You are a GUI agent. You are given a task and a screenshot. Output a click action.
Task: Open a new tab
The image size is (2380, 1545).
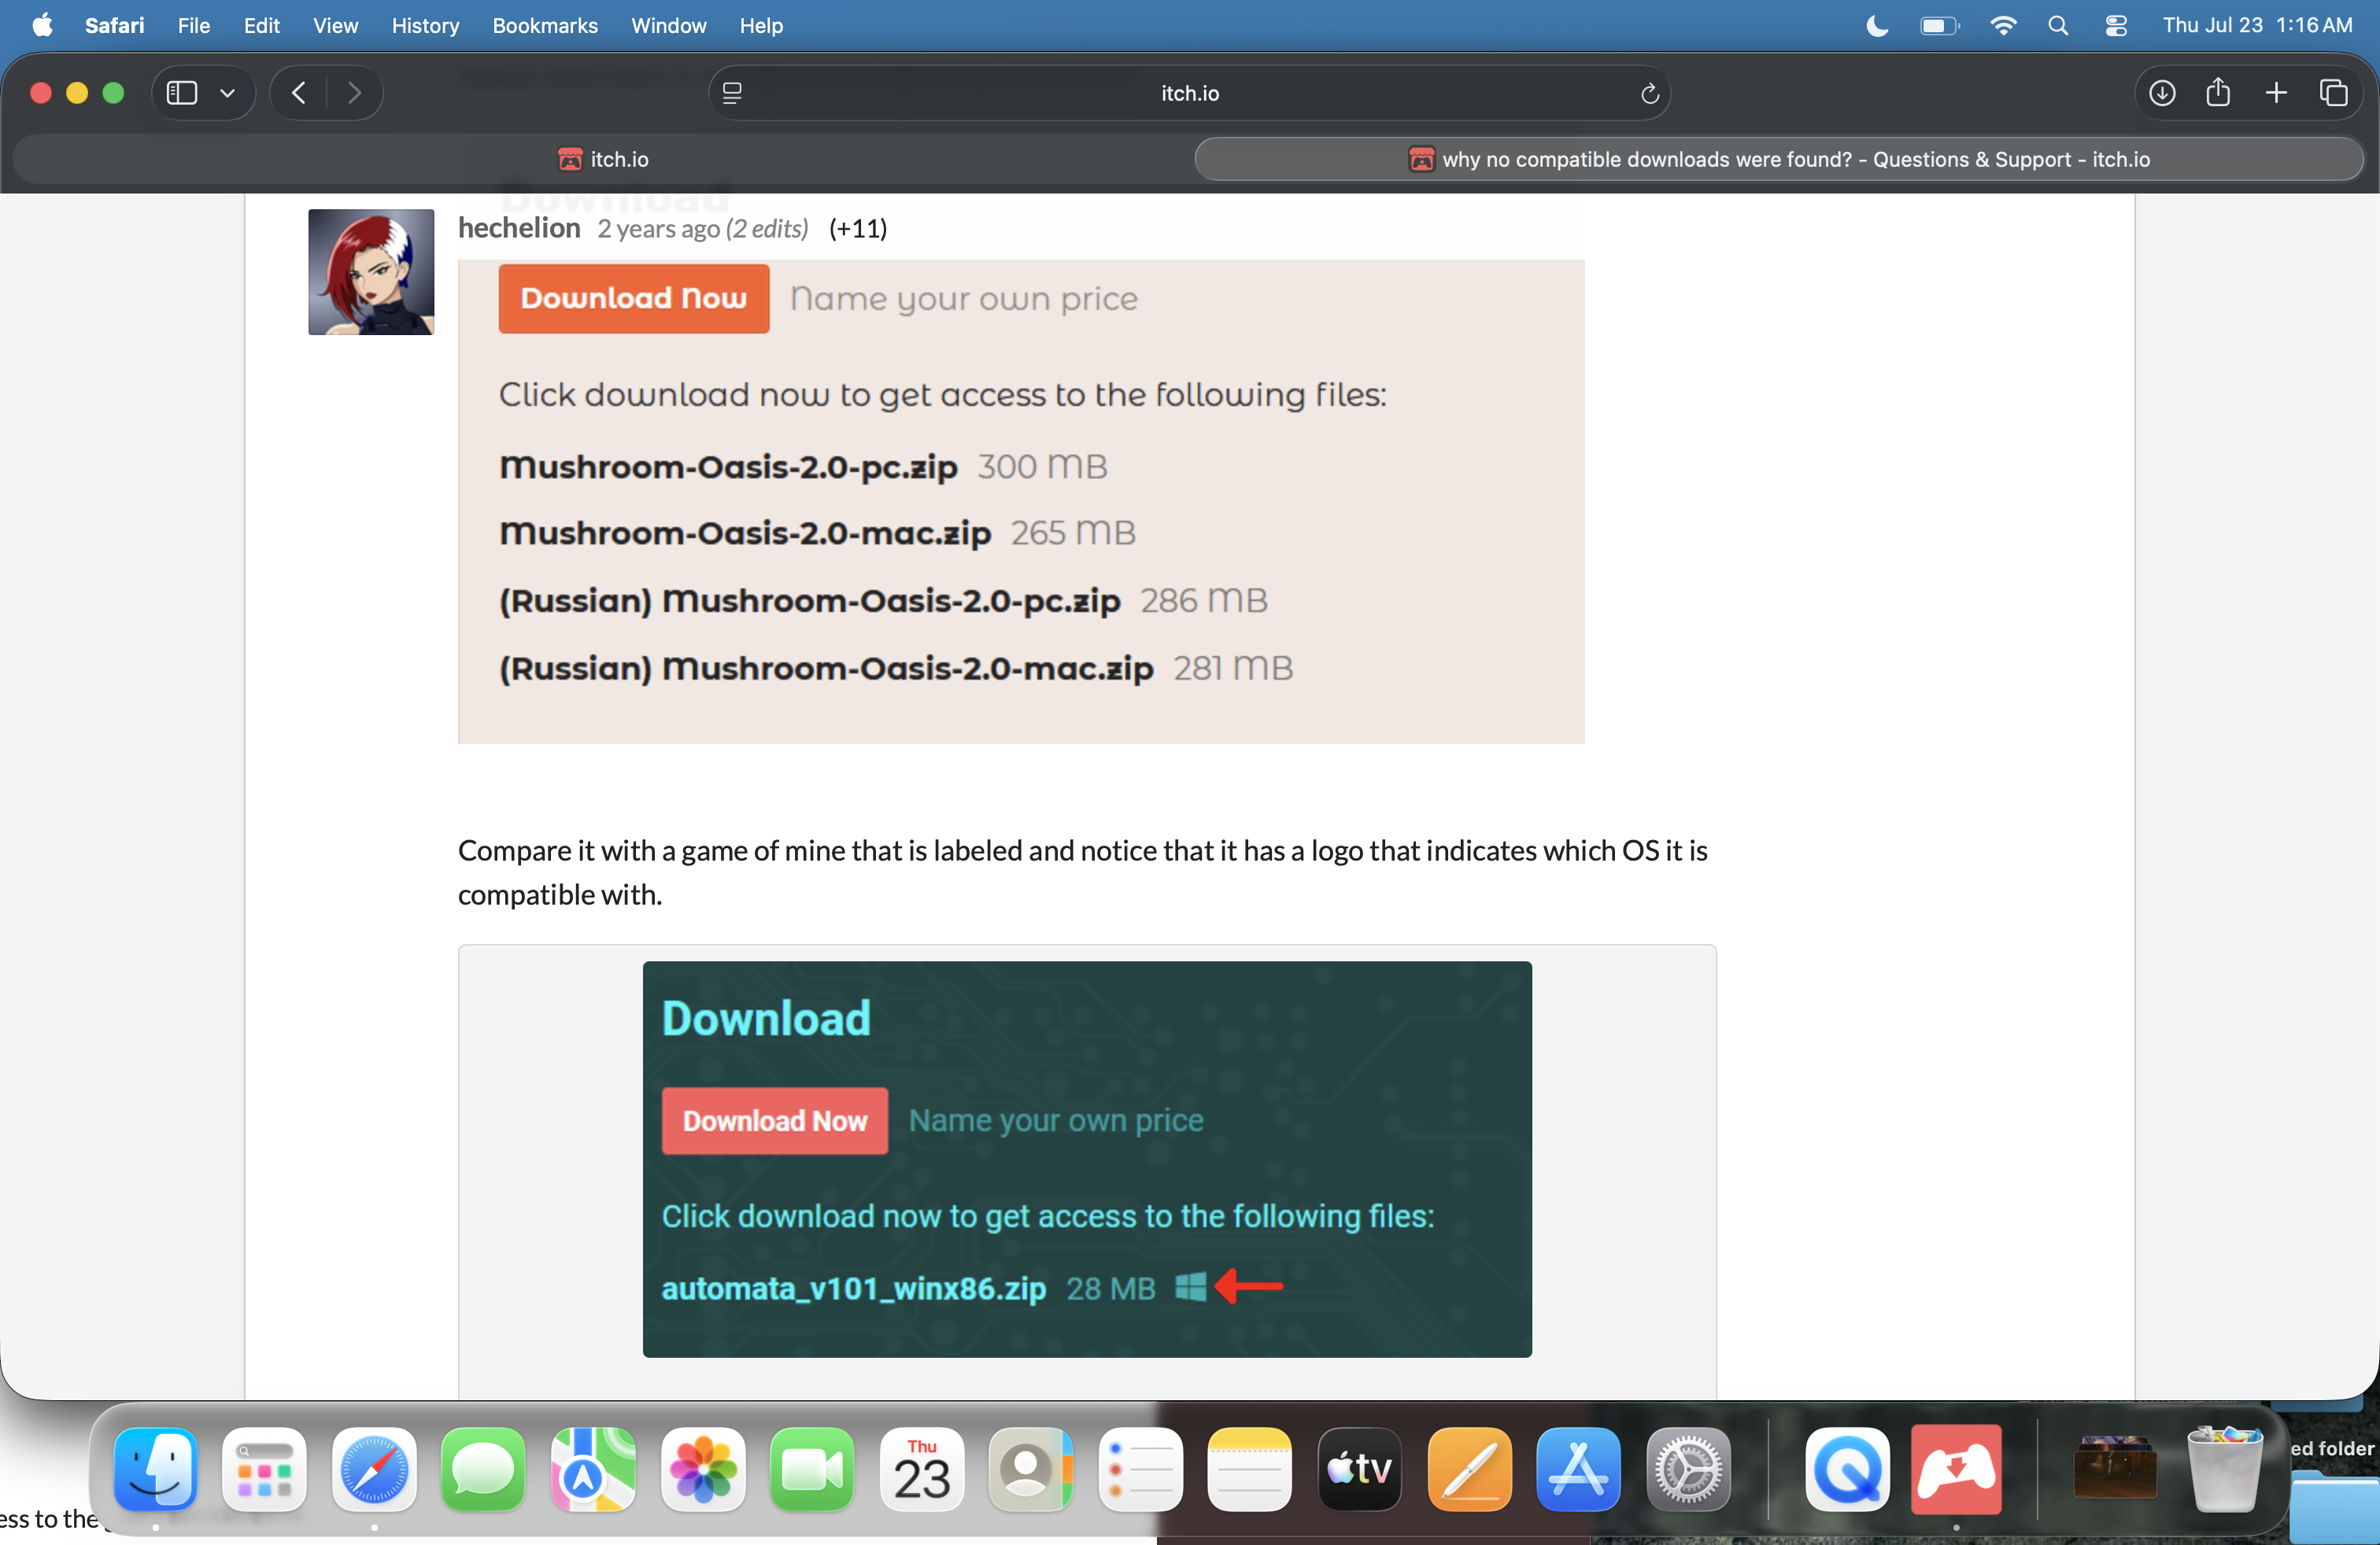(x=2276, y=93)
